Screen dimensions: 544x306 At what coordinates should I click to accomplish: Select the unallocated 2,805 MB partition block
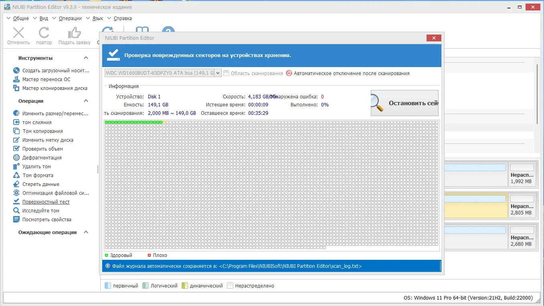coord(522,206)
